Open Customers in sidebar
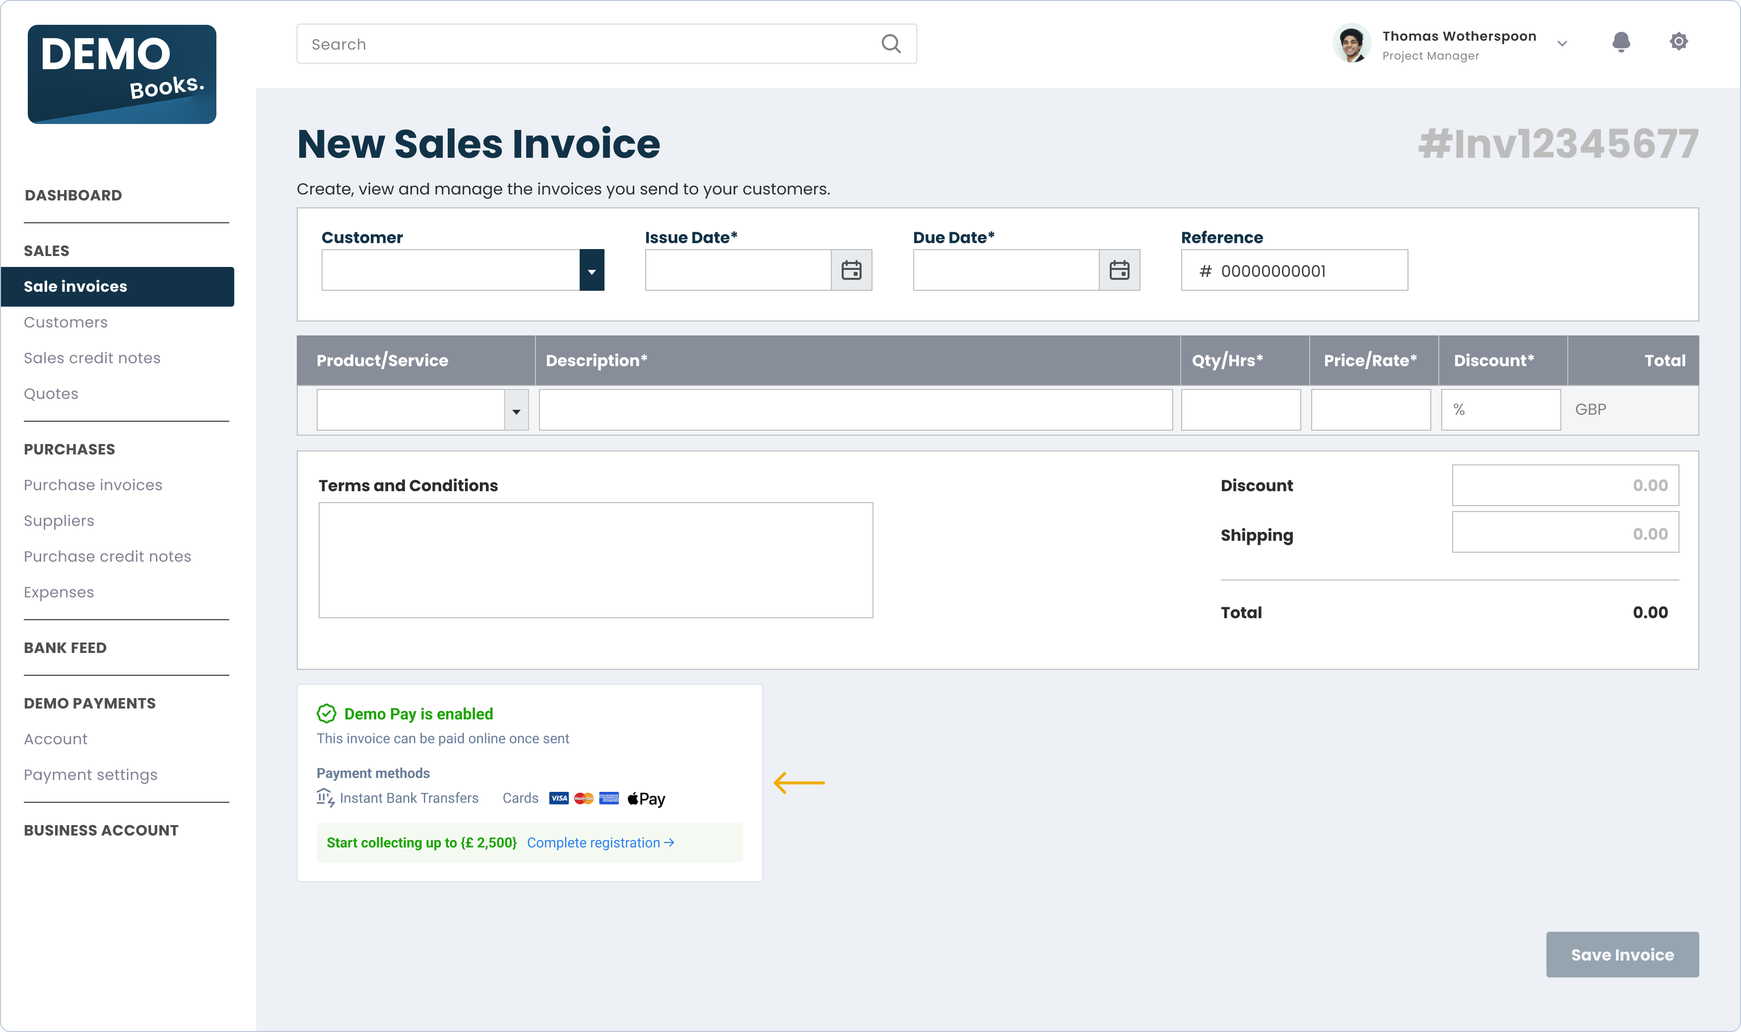1741x1032 pixels. coord(66,322)
